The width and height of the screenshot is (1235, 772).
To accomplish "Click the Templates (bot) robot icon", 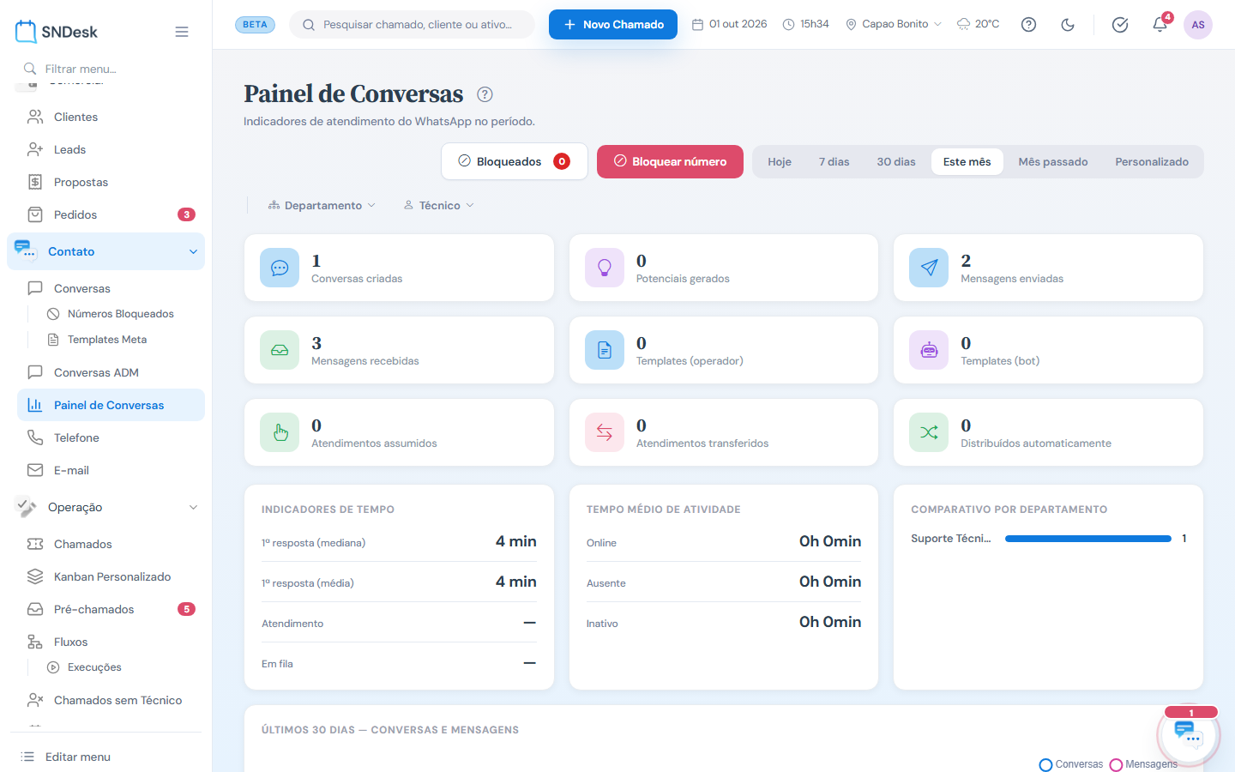I will [929, 350].
